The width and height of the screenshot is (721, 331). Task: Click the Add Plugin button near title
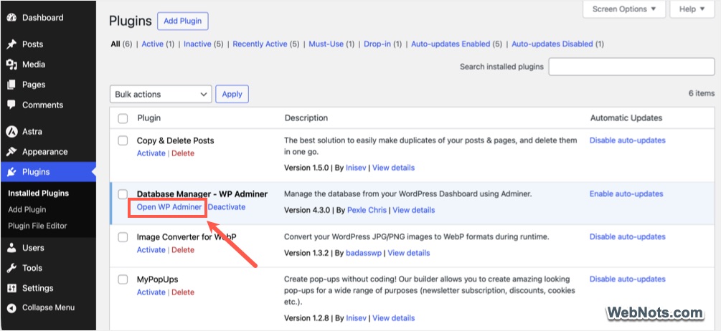click(182, 21)
